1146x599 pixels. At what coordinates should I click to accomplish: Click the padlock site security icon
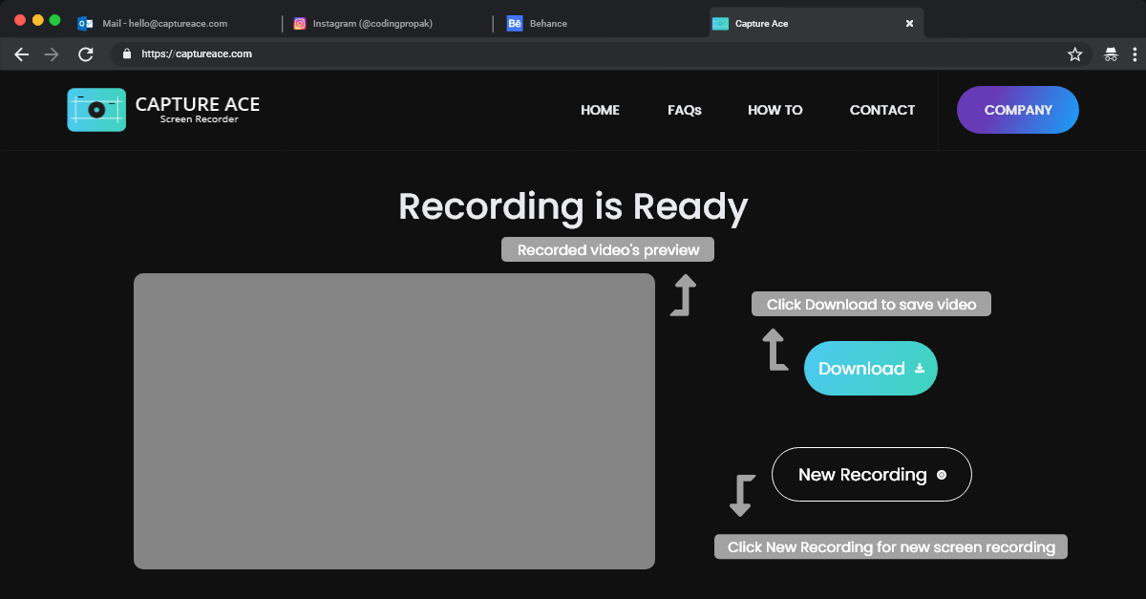click(126, 54)
